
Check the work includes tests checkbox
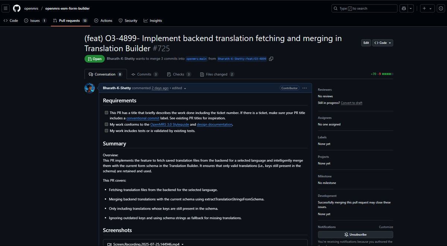pos(107,131)
